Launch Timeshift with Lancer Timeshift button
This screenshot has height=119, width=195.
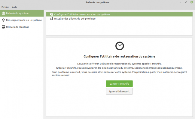119,84
